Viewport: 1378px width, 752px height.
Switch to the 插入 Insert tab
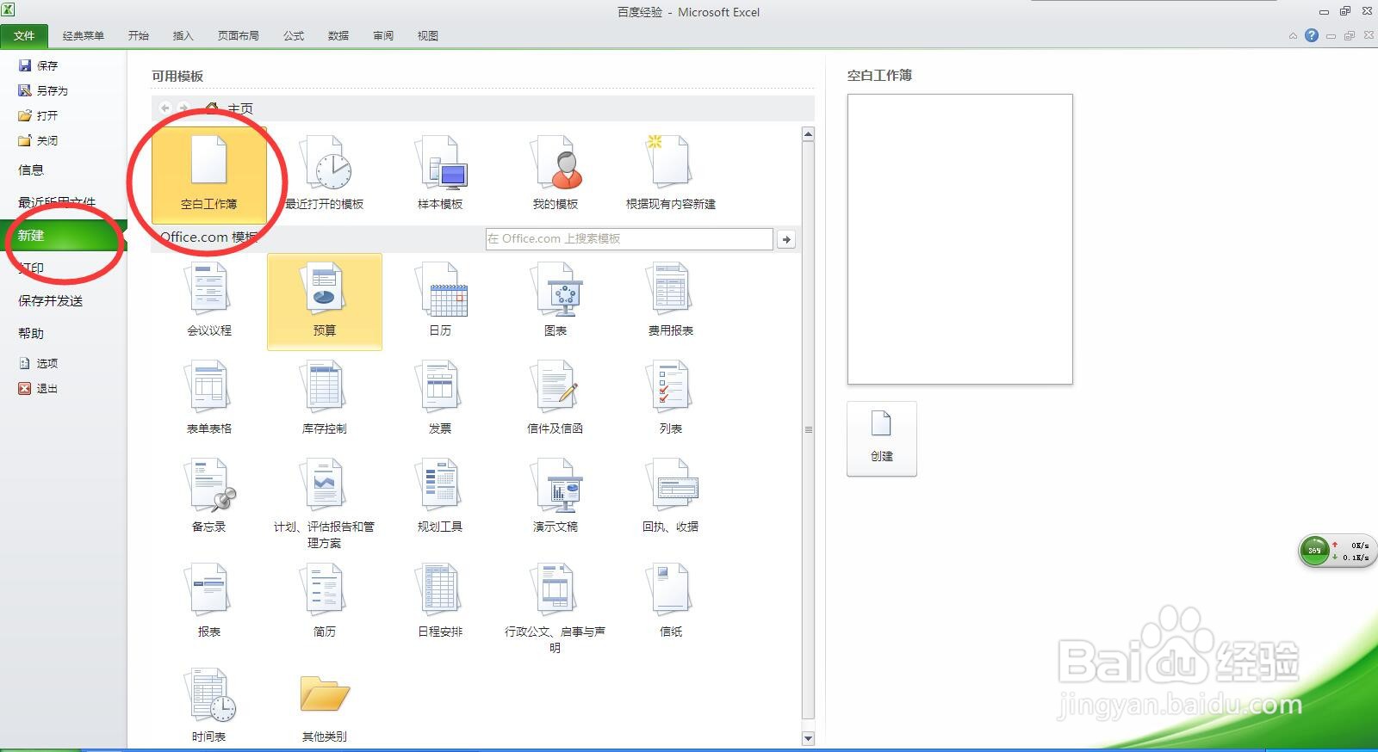tap(183, 35)
